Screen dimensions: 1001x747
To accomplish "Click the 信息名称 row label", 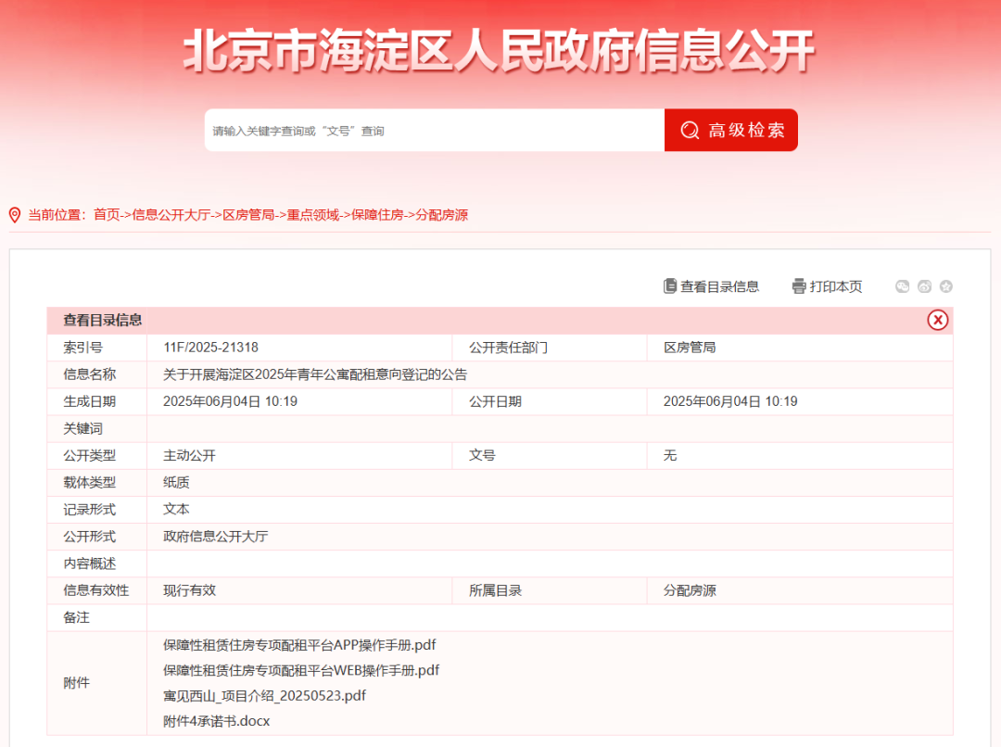I will (x=89, y=374).
